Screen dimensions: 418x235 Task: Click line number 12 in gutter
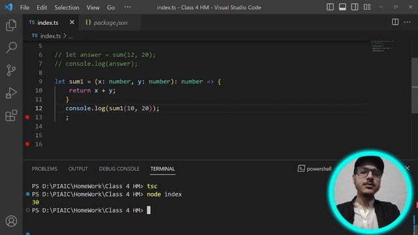pos(39,108)
